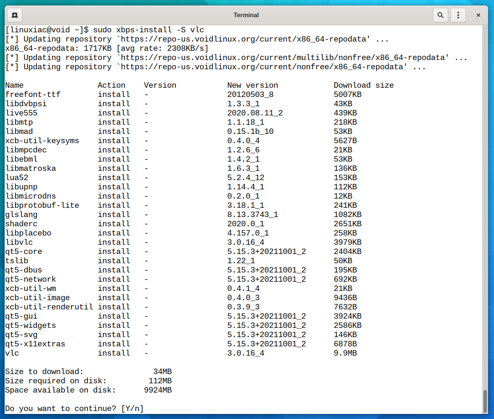Select the 'qt5-dbus' package name
Viewport: 494px width, 419px height.
tap(24, 270)
